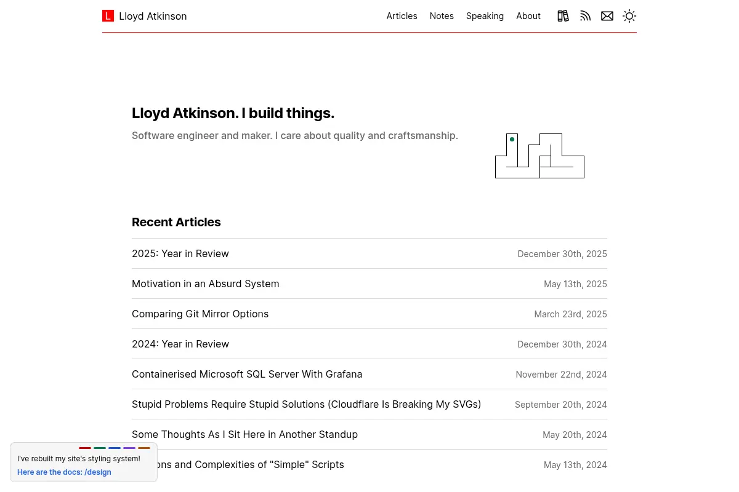
Task: Open the About page link
Action: click(x=528, y=16)
